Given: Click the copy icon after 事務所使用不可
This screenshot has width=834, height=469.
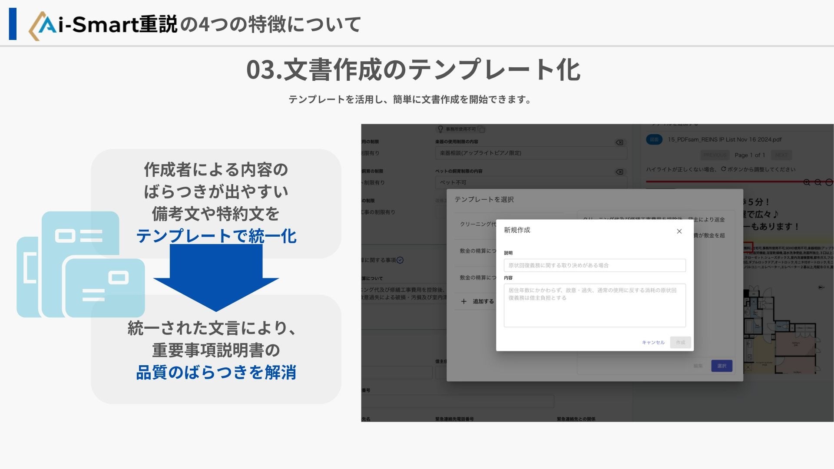Looking at the screenshot, I should [481, 129].
